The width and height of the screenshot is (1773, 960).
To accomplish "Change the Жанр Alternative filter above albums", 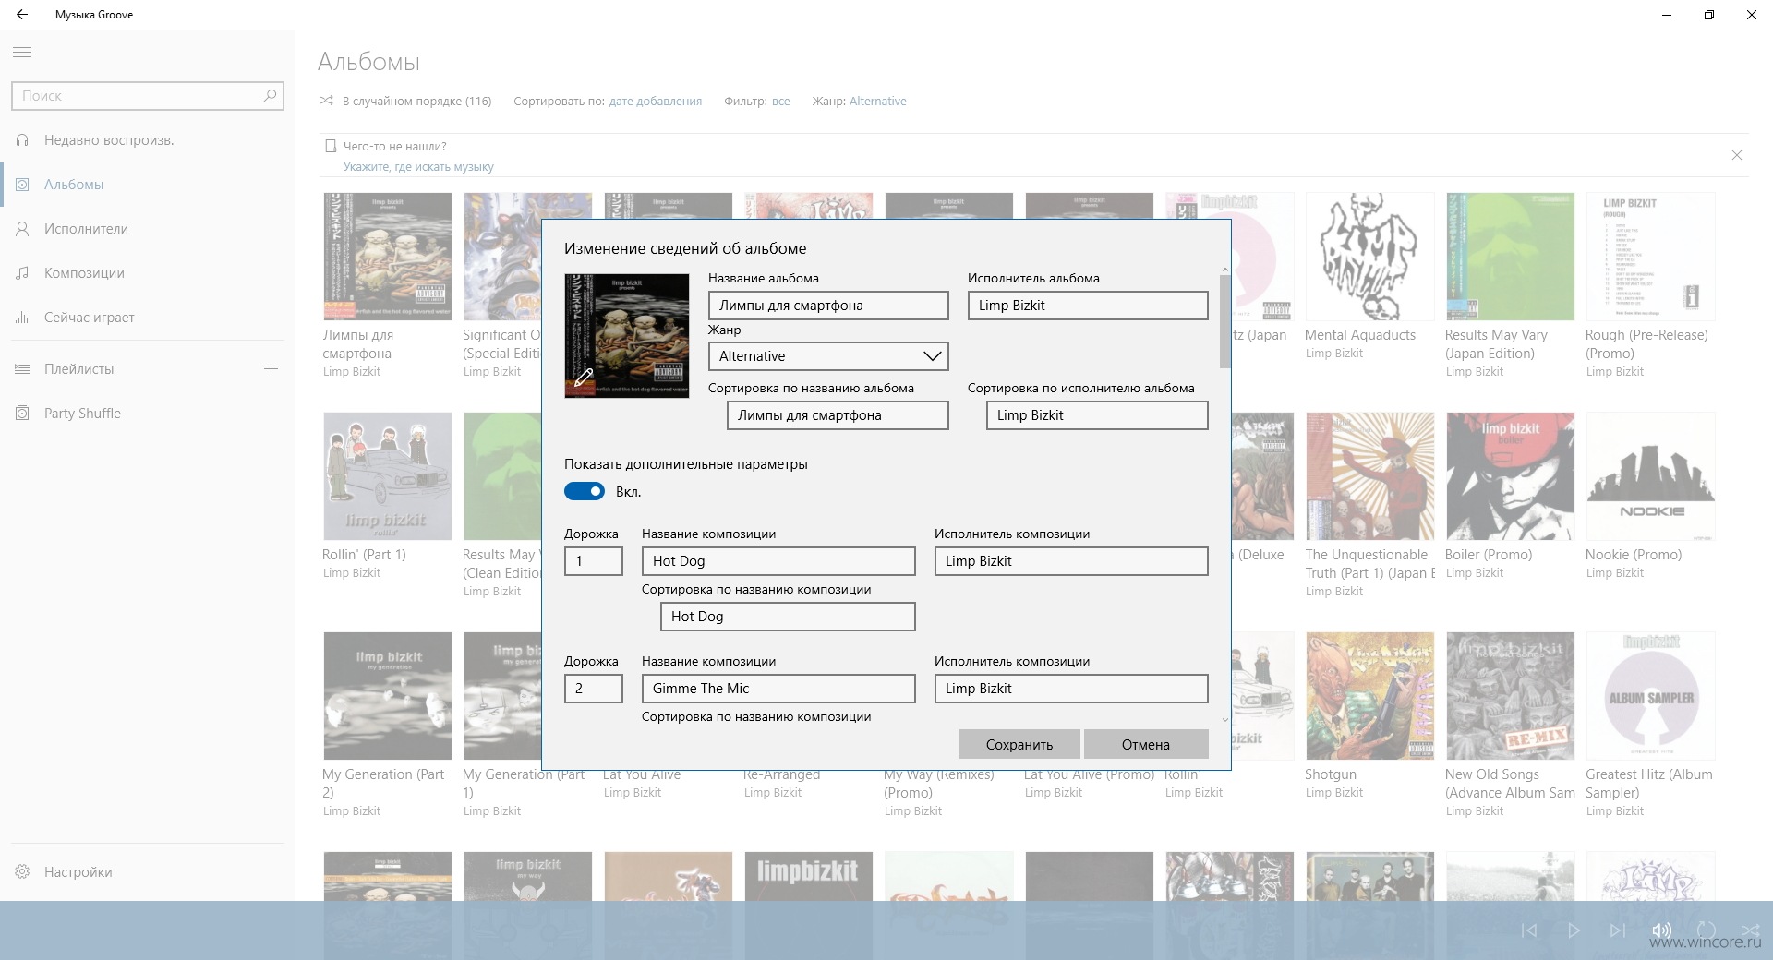I will click(x=877, y=102).
